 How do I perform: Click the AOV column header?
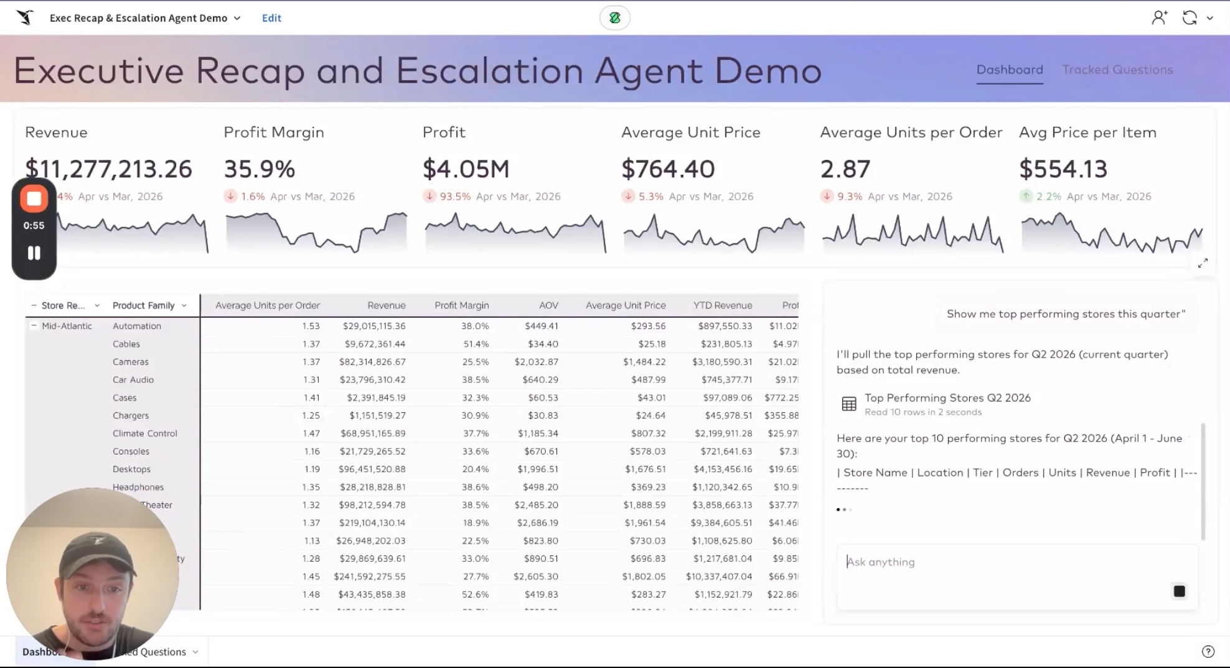(548, 305)
